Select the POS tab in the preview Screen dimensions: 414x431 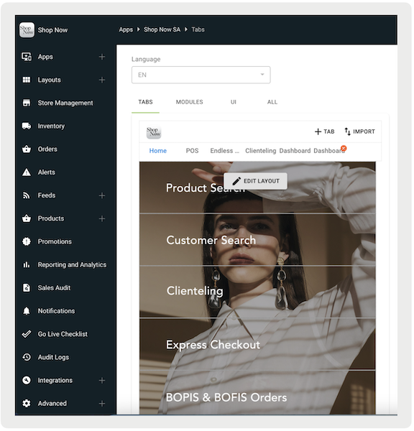[x=192, y=151]
